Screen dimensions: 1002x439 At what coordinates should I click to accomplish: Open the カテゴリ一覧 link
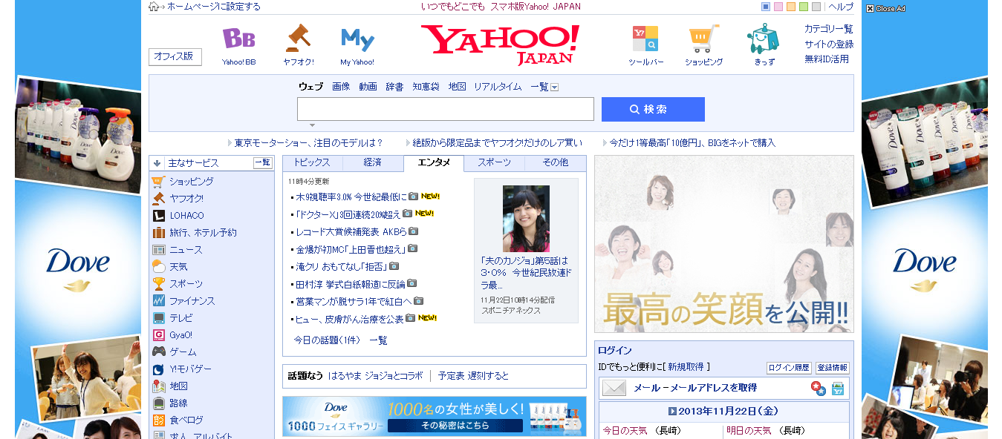(x=829, y=29)
